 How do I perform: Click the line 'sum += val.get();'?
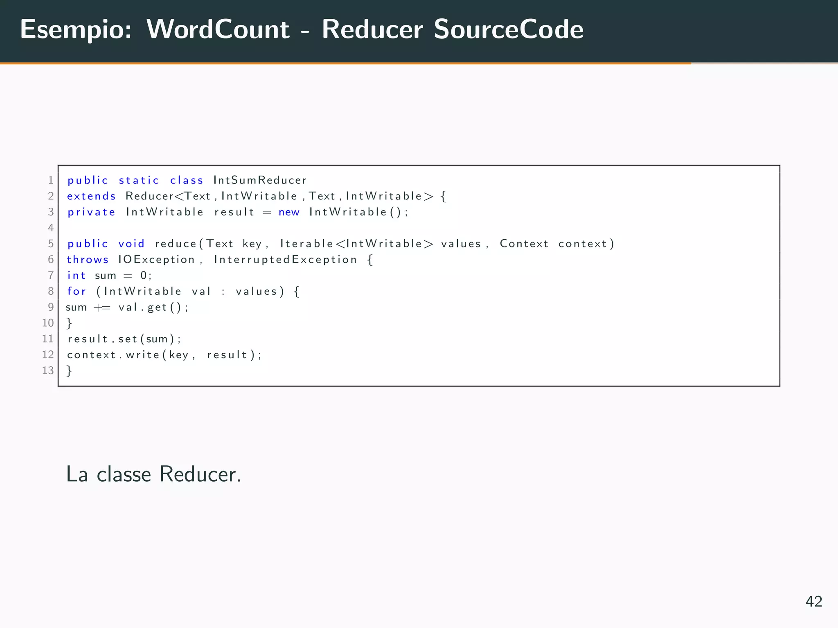(127, 307)
